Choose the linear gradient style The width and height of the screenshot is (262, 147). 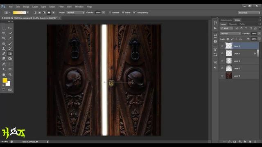coord(35,13)
